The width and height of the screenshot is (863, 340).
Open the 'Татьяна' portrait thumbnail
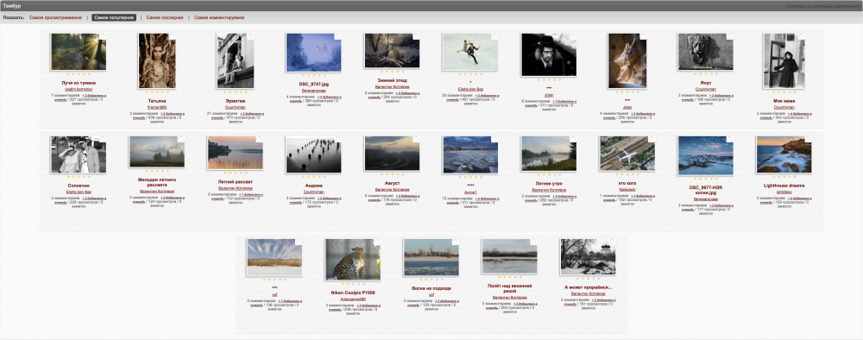tap(157, 60)
